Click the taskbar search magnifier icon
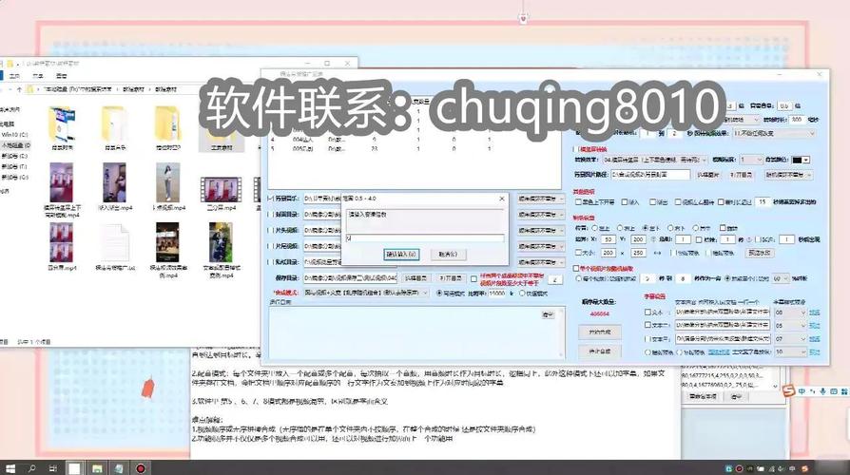This screenshot has height=475, width=850. click(31, 468)
